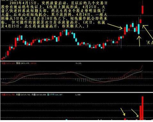
Task: Select the topmost red candlestick at far right
Action: (142, 10)
